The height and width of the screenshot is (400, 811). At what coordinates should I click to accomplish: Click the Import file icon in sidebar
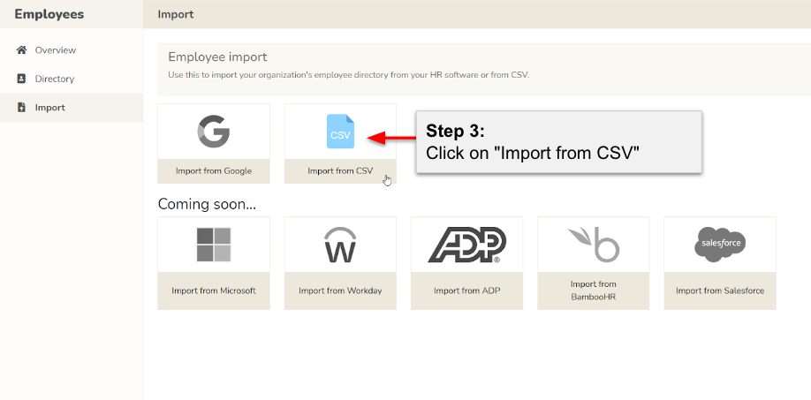point(22,108)
